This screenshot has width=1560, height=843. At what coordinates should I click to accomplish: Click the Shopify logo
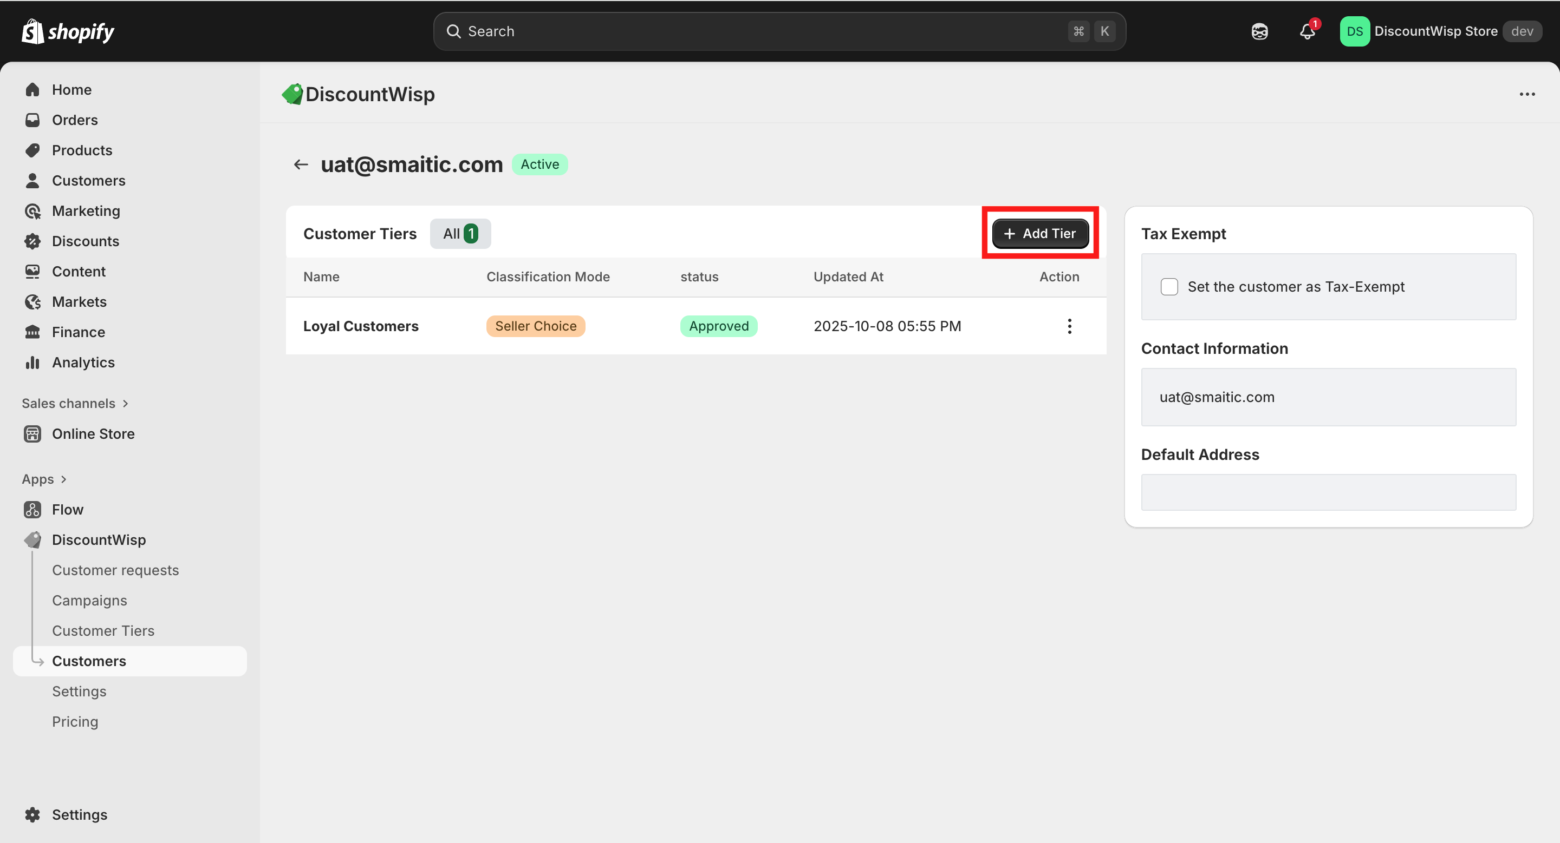68,31
